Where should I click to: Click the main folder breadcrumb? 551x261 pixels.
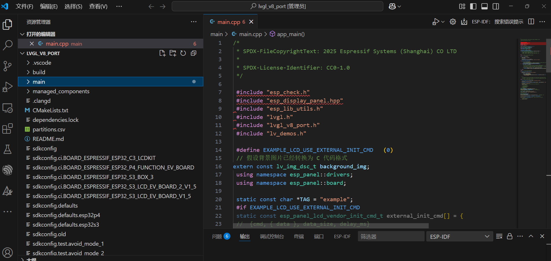click(x=217, y=34)
